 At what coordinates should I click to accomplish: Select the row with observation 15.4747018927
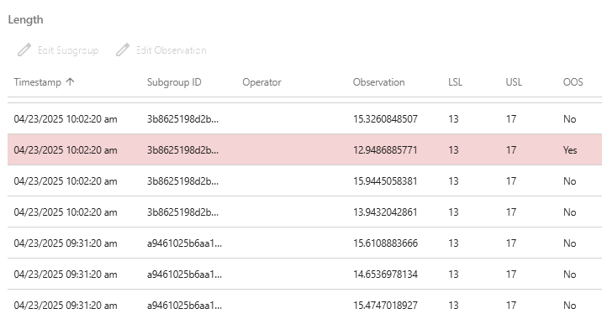point(305,305)
